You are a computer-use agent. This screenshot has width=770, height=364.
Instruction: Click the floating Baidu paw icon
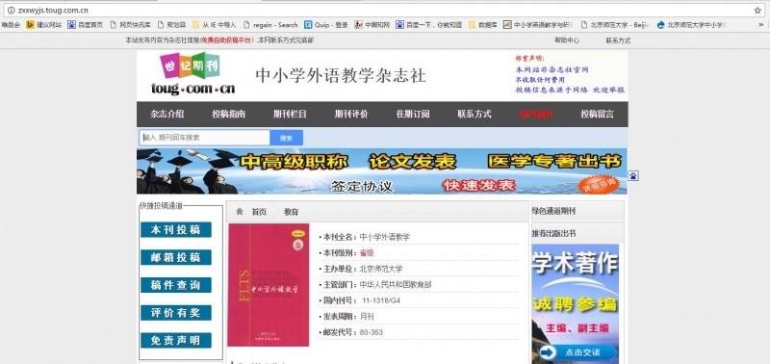coord(633,176)
